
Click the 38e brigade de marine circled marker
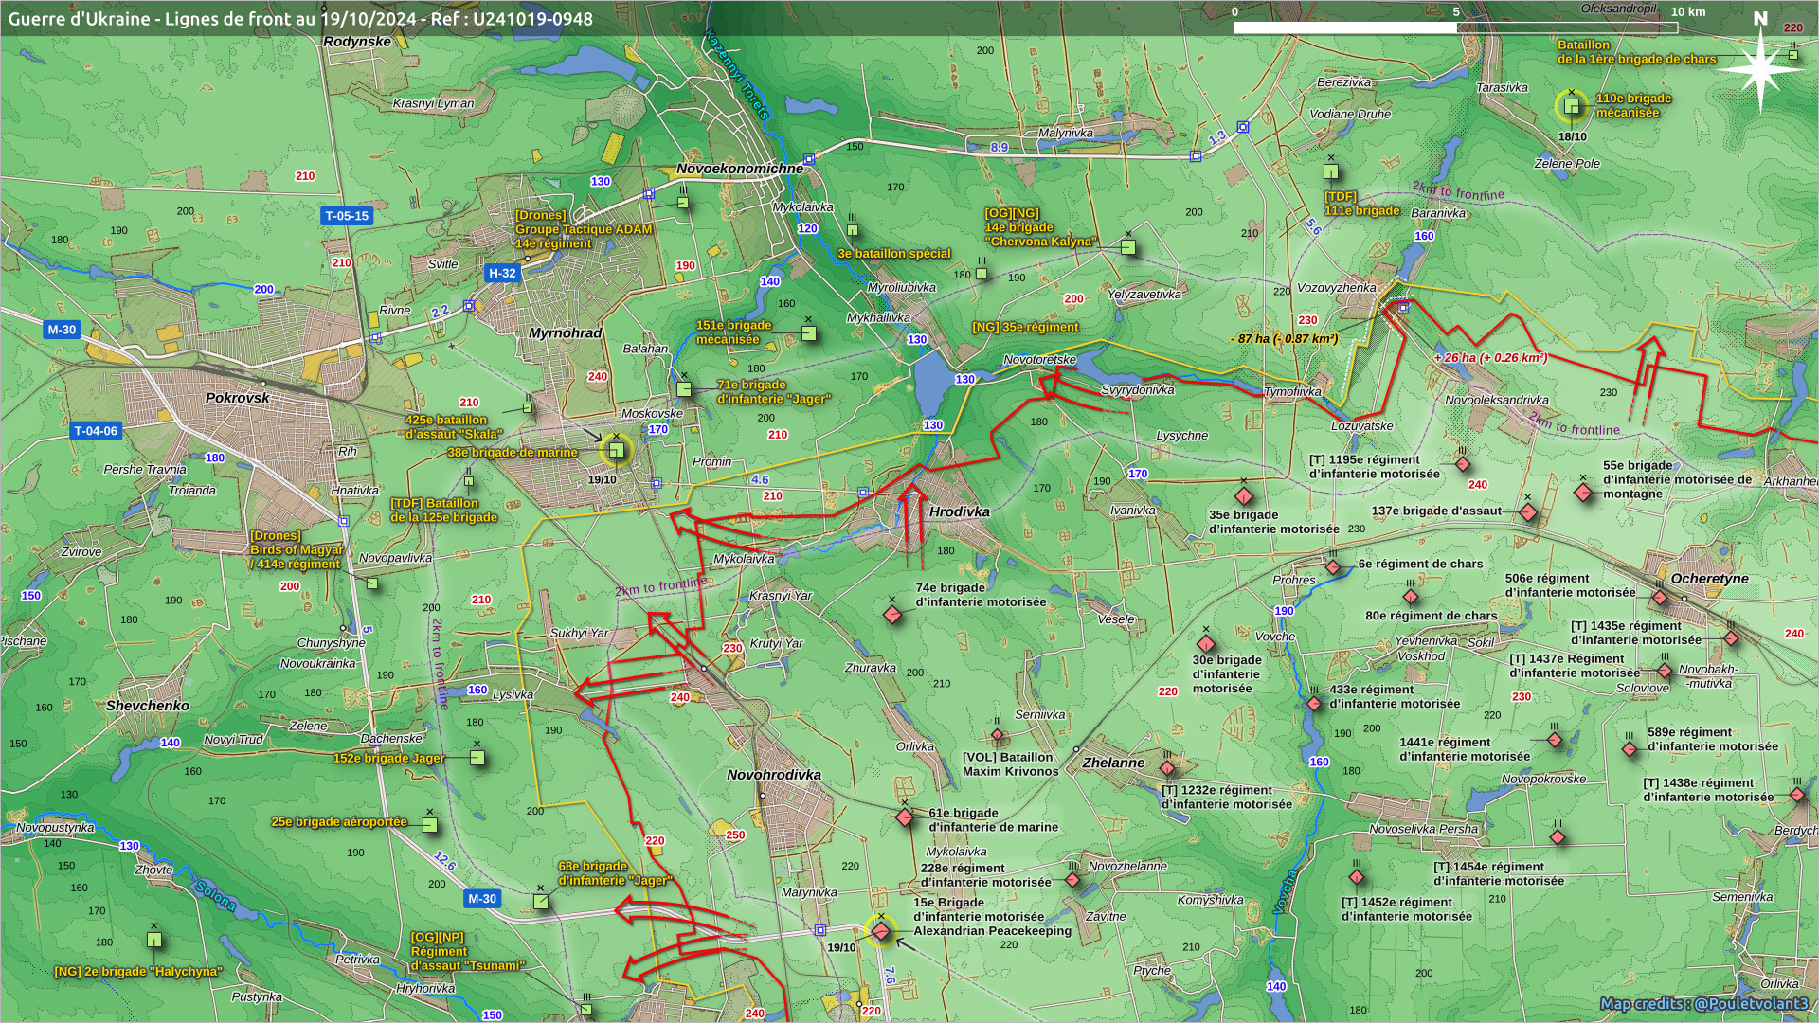point(616,451)
